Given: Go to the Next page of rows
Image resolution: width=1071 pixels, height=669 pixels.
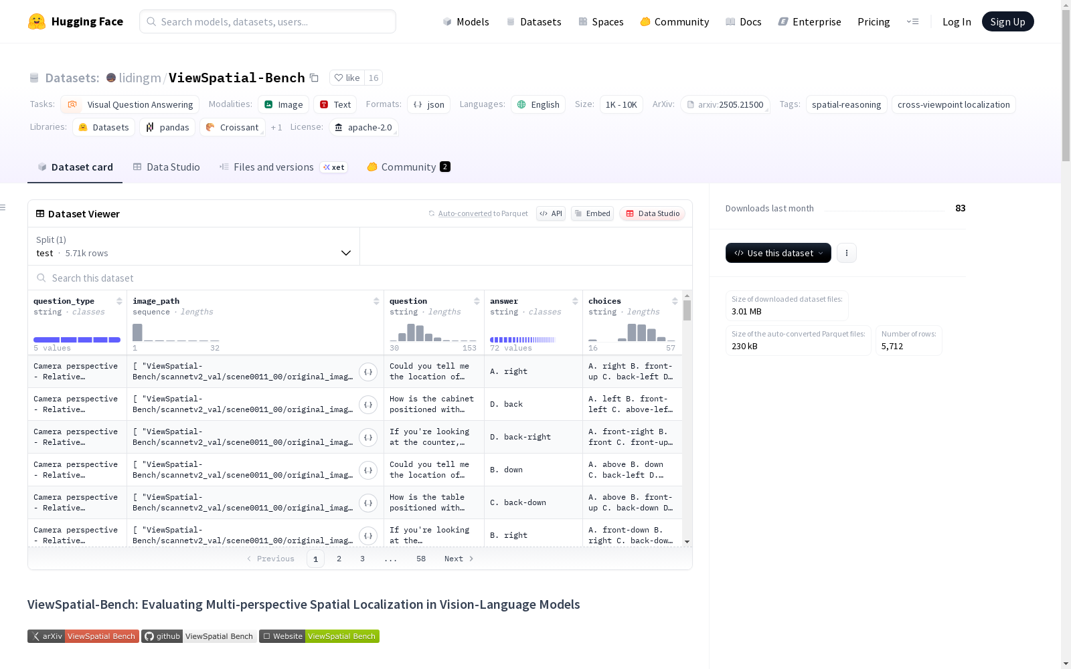Looking at the screenshot, I should pyautogui.click(x=459, y=559).
